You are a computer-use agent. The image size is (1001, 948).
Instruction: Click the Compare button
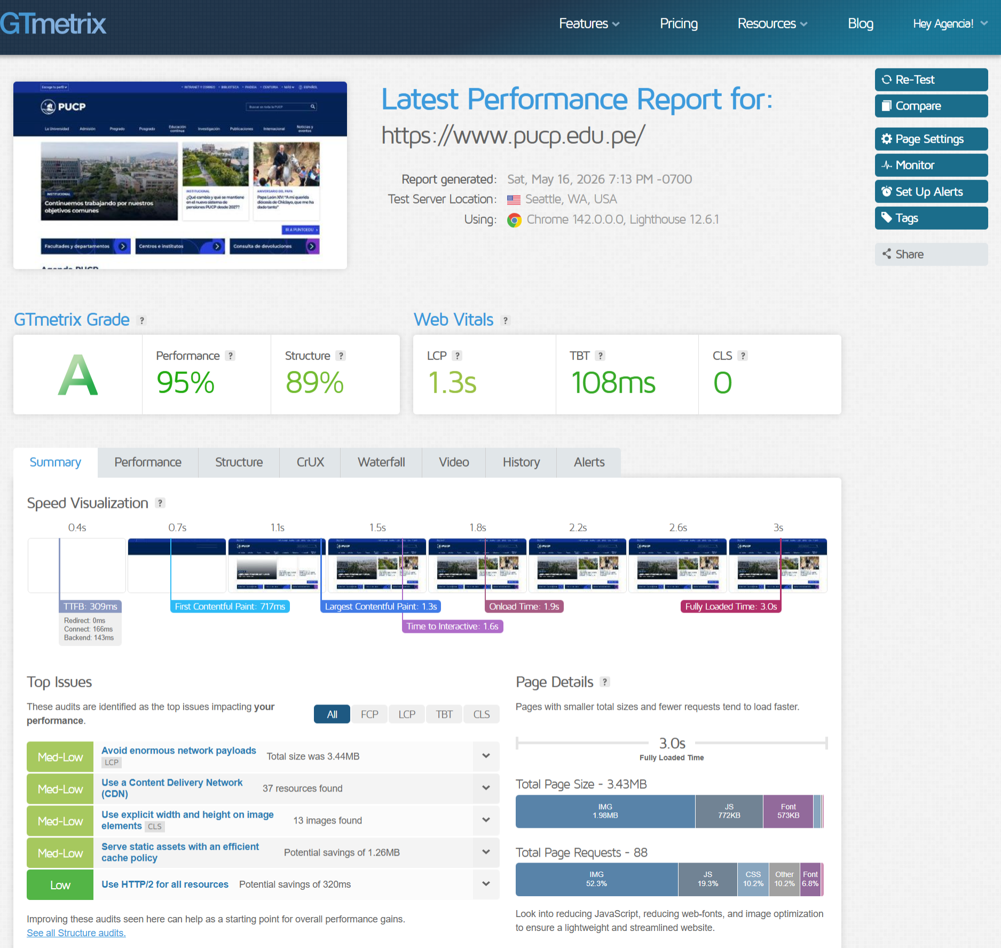point(931,106)
